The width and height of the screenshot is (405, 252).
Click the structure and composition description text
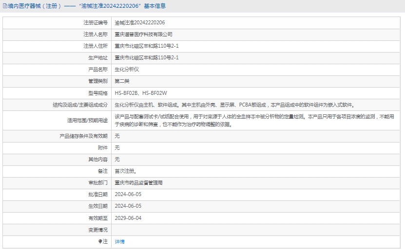click(x=234, y=105)
